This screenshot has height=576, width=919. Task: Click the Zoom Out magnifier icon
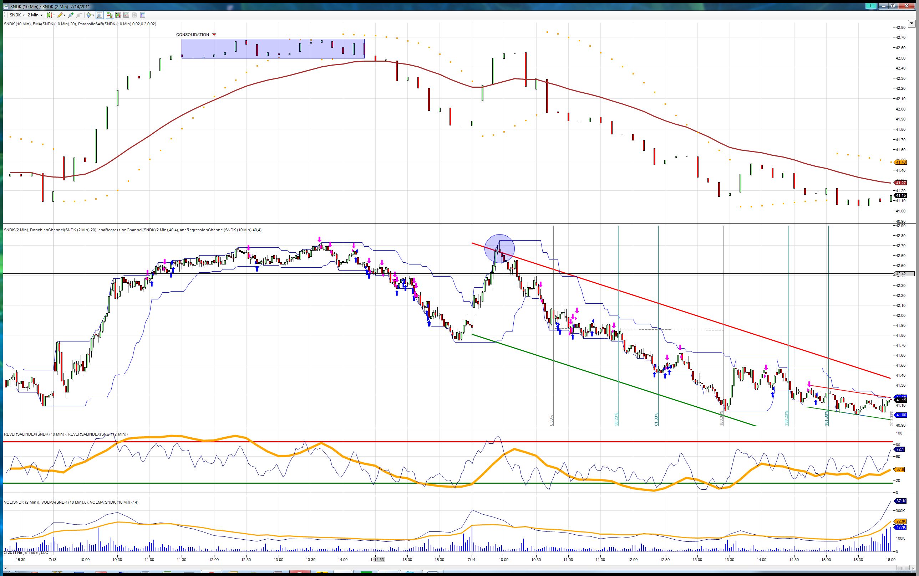tap(79, 15)
